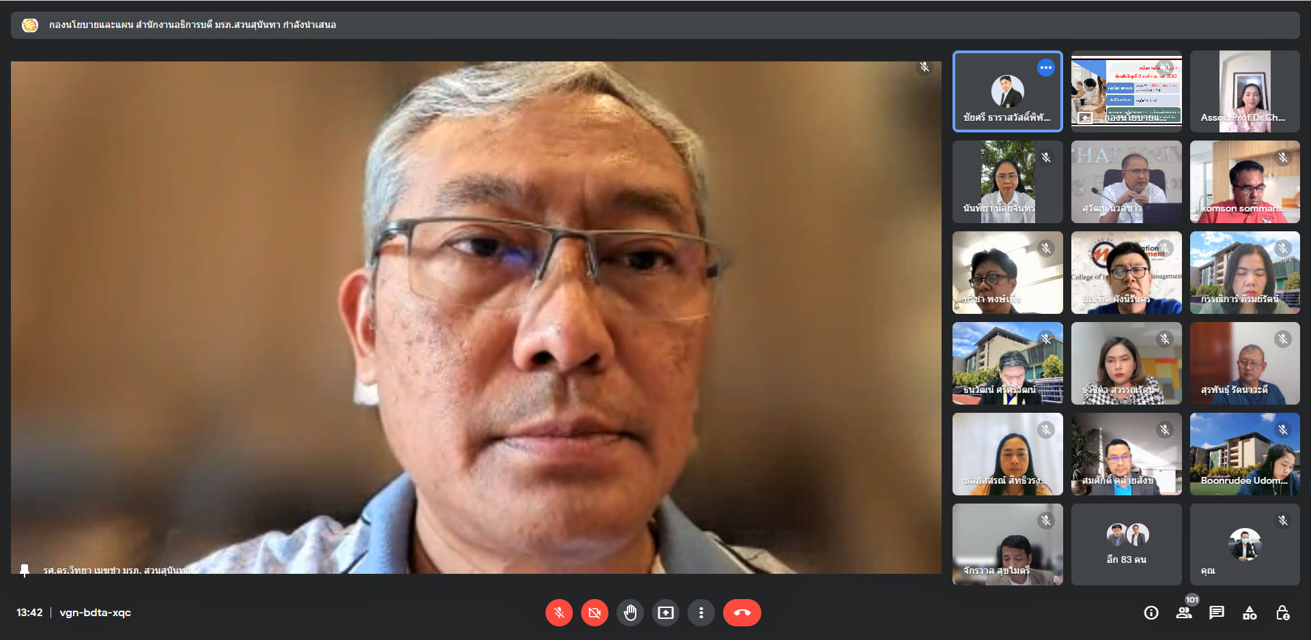
Task: Open the meeting details info icon
Action: point(1151,613)
